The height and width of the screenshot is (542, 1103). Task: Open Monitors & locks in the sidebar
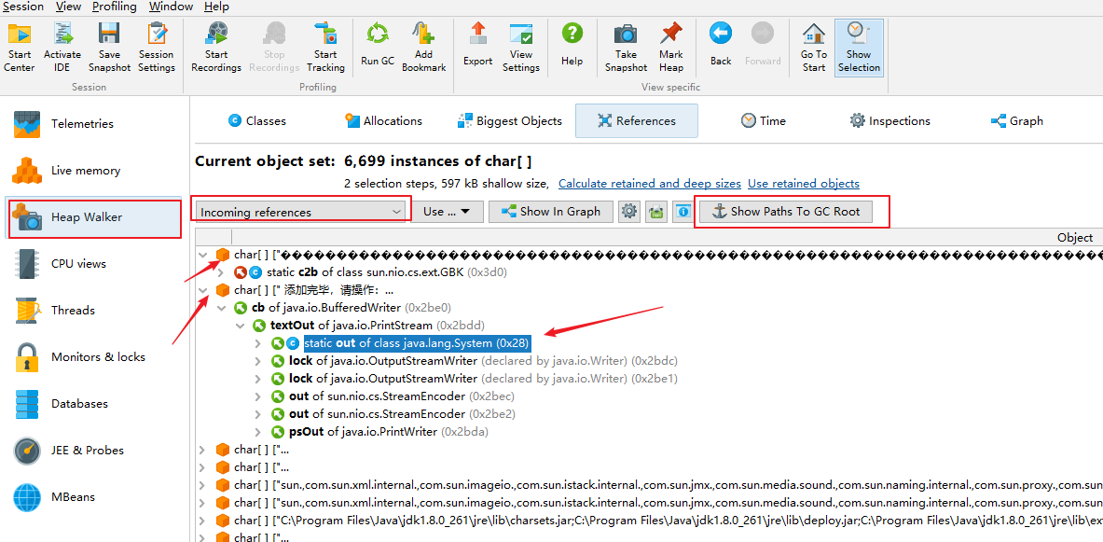(93, 357)
